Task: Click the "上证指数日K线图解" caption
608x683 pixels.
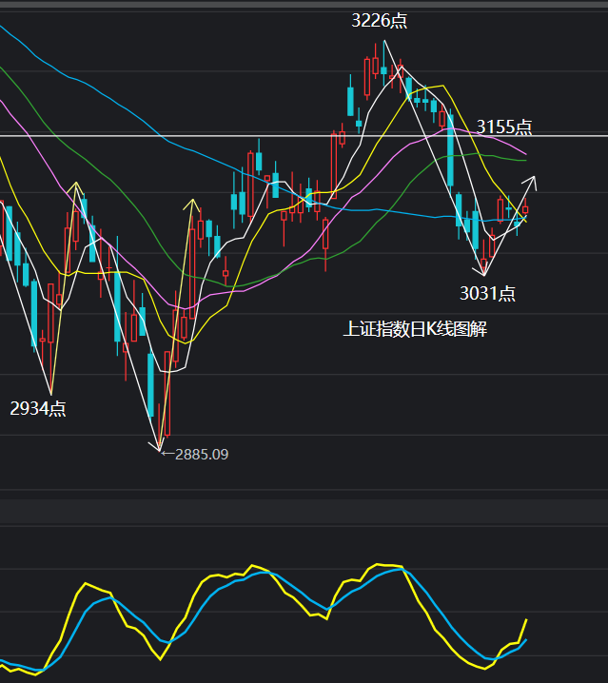Action: [415, 329]
